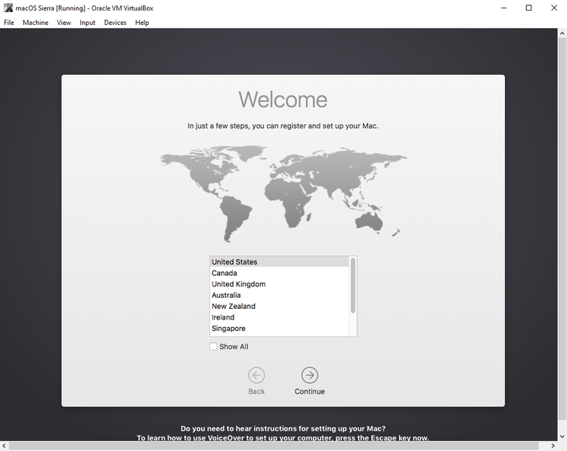The height and width of the screenshot is (451, 567).
Task: Select New Zealand in country list
Action: [x=279, y=306]
